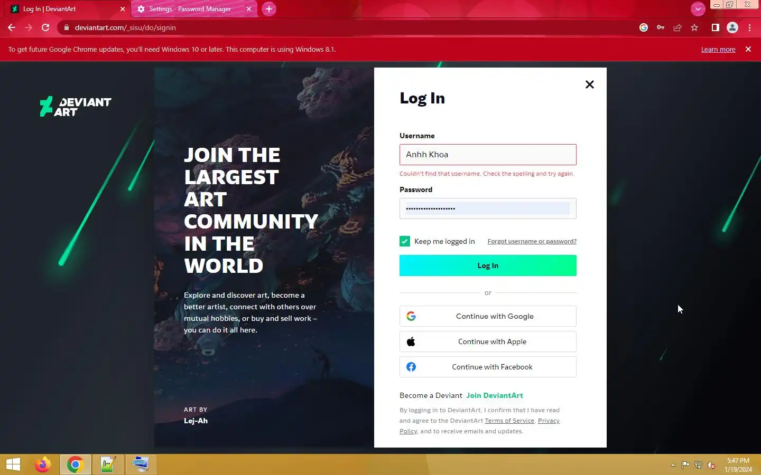Click the green Log In button
Screen dimensions: 761x475
[488, 265]
